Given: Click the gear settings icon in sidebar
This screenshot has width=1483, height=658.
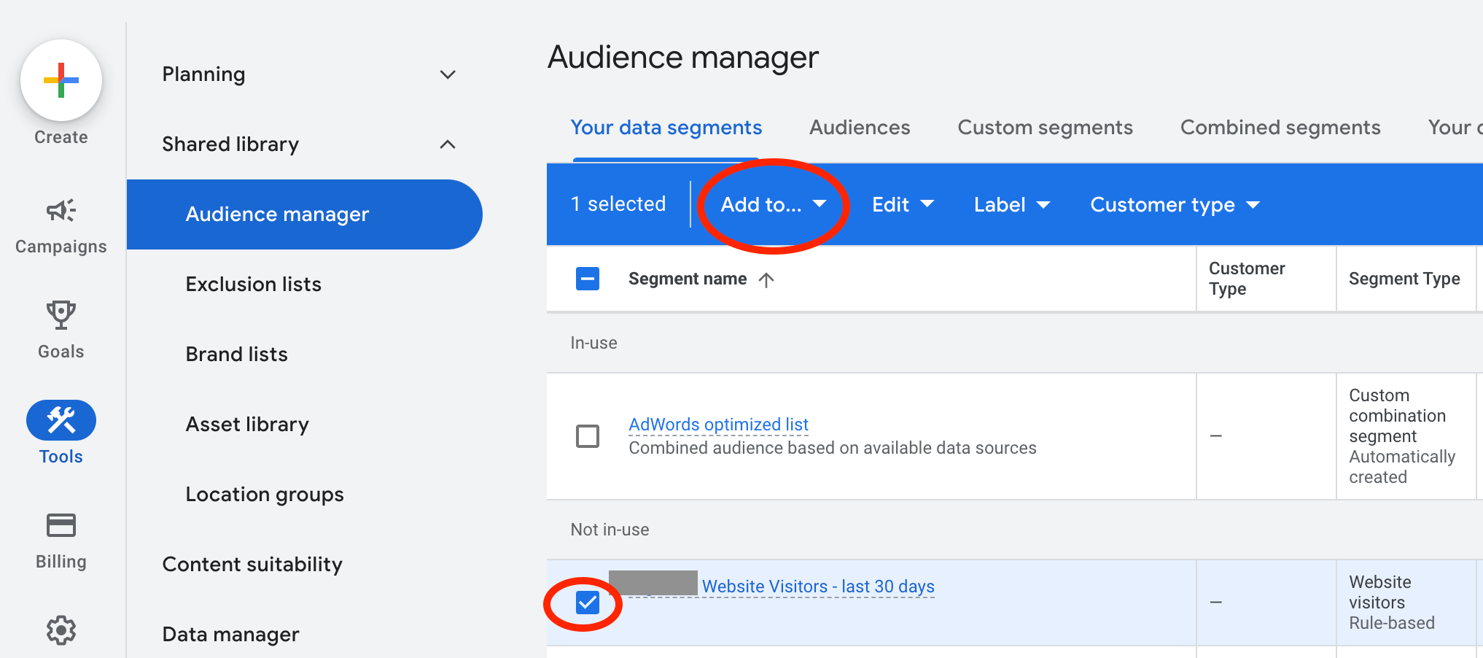Looking at the screenshot, I should (x=61, y=630).
